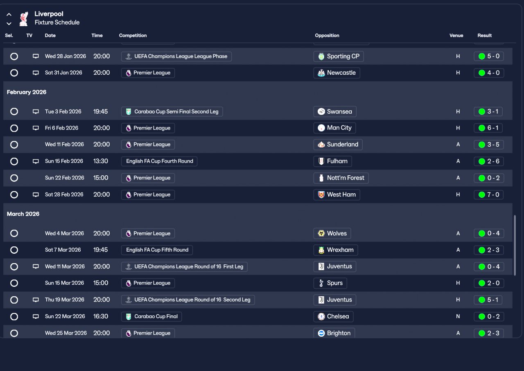Click the TV icon for the Sporting CP match
Viewport: 524px width, 371px height.
pyautogui.click(x=36, y=56)
